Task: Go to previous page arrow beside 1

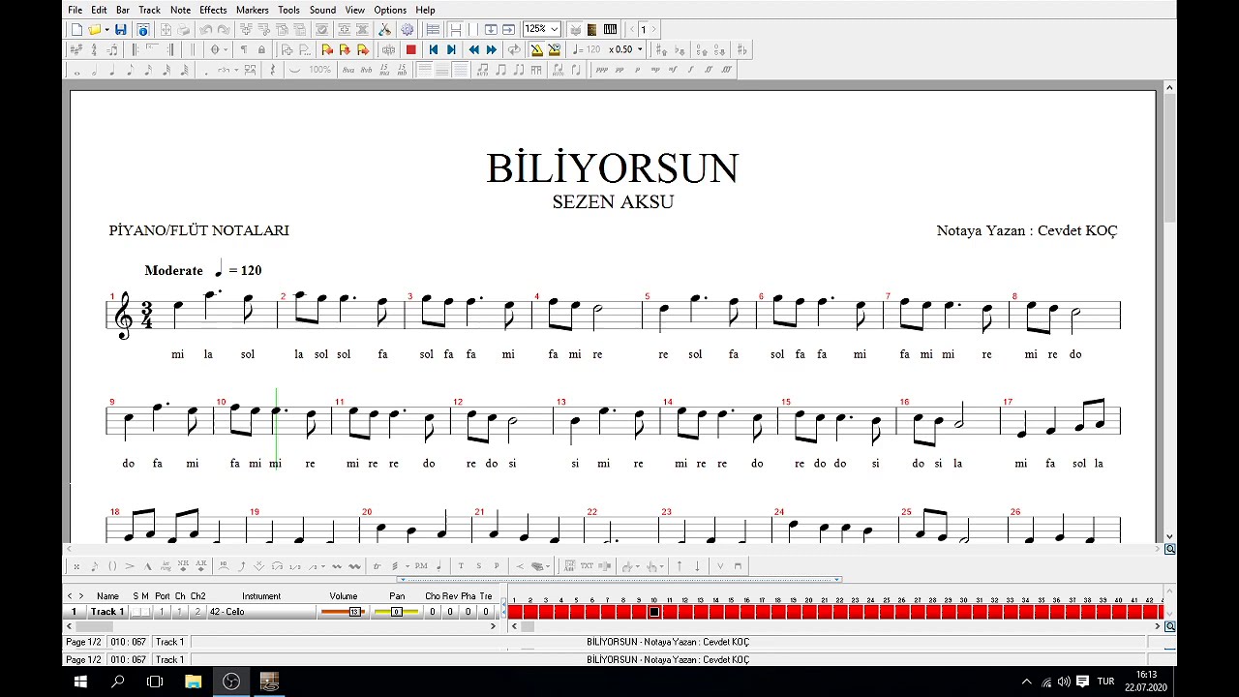Action: pyautogui.click(x=632, y=30)
